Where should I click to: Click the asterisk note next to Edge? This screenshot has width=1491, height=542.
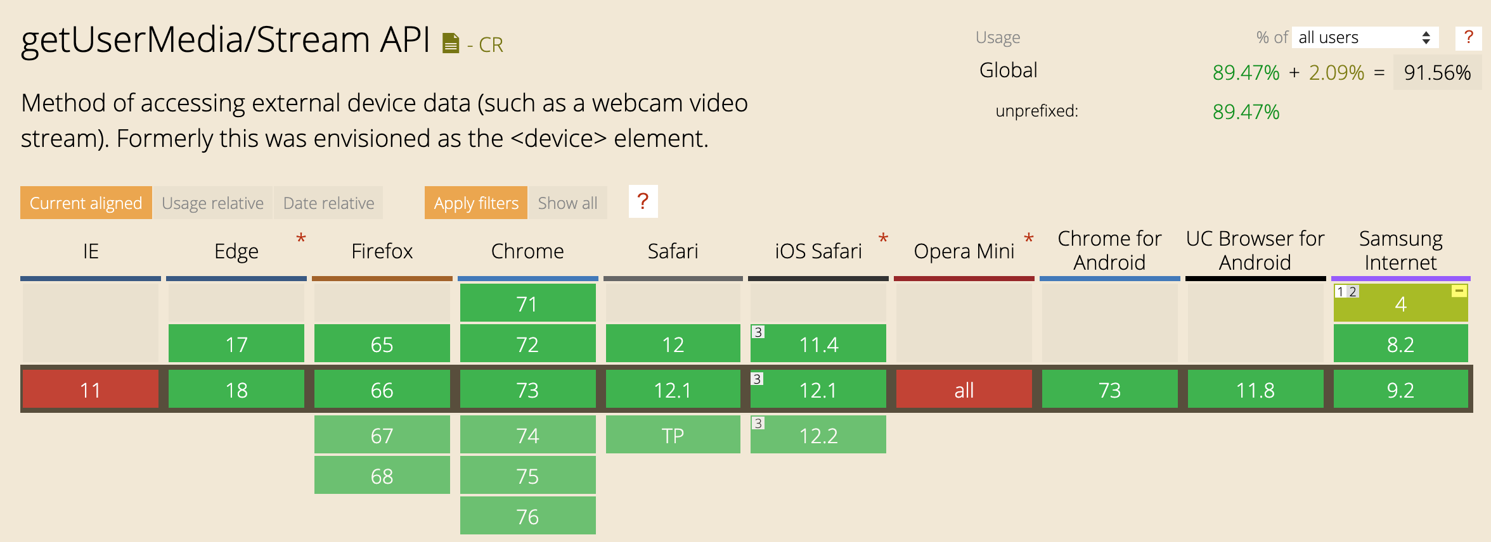(x=301, y=239)
